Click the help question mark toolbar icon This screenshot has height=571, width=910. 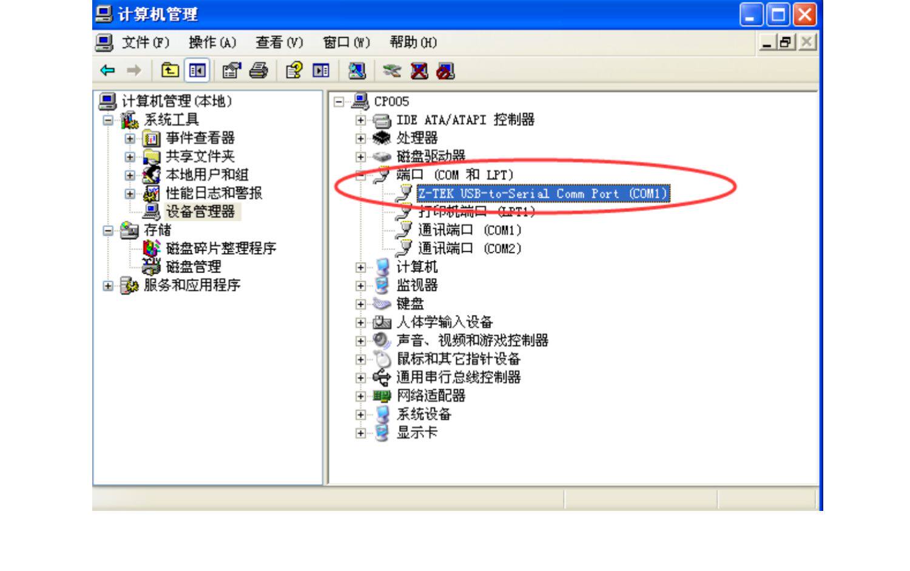(x=294, y=71)
